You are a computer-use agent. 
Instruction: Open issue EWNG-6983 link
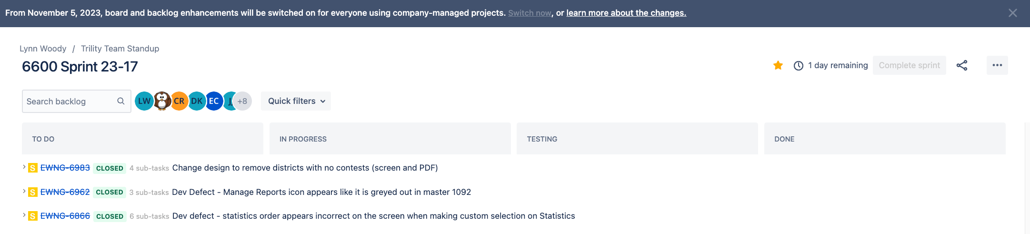(65, 168)
